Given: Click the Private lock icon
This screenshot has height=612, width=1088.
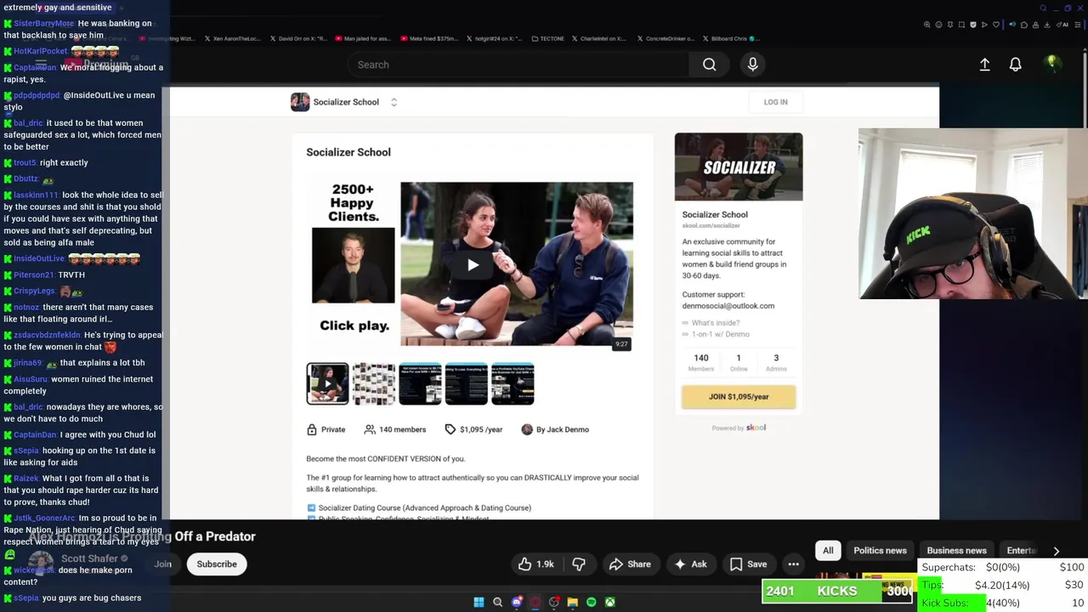Looking at the screenshot, I should 312,429.
